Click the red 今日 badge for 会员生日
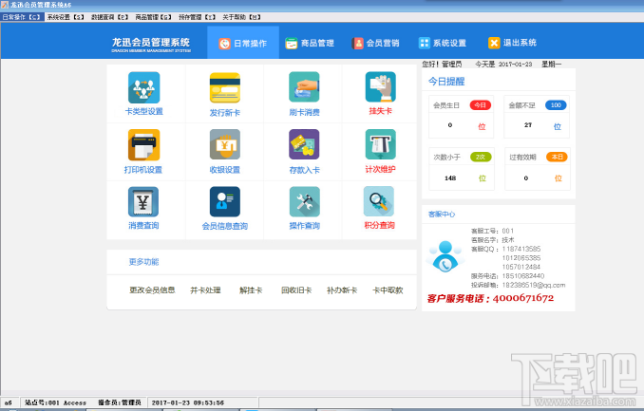 [x=480, y=105]
